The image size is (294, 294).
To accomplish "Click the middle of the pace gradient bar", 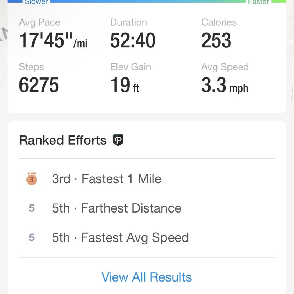I will [147, 1].
